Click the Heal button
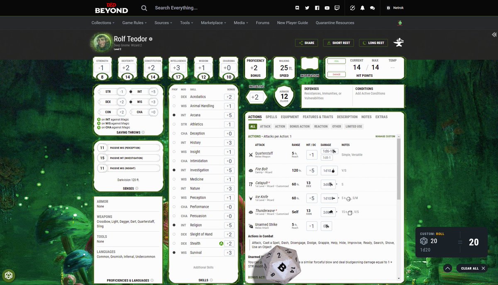The width and height of the screenshot is (498, 285). click(x=337, y=61)
